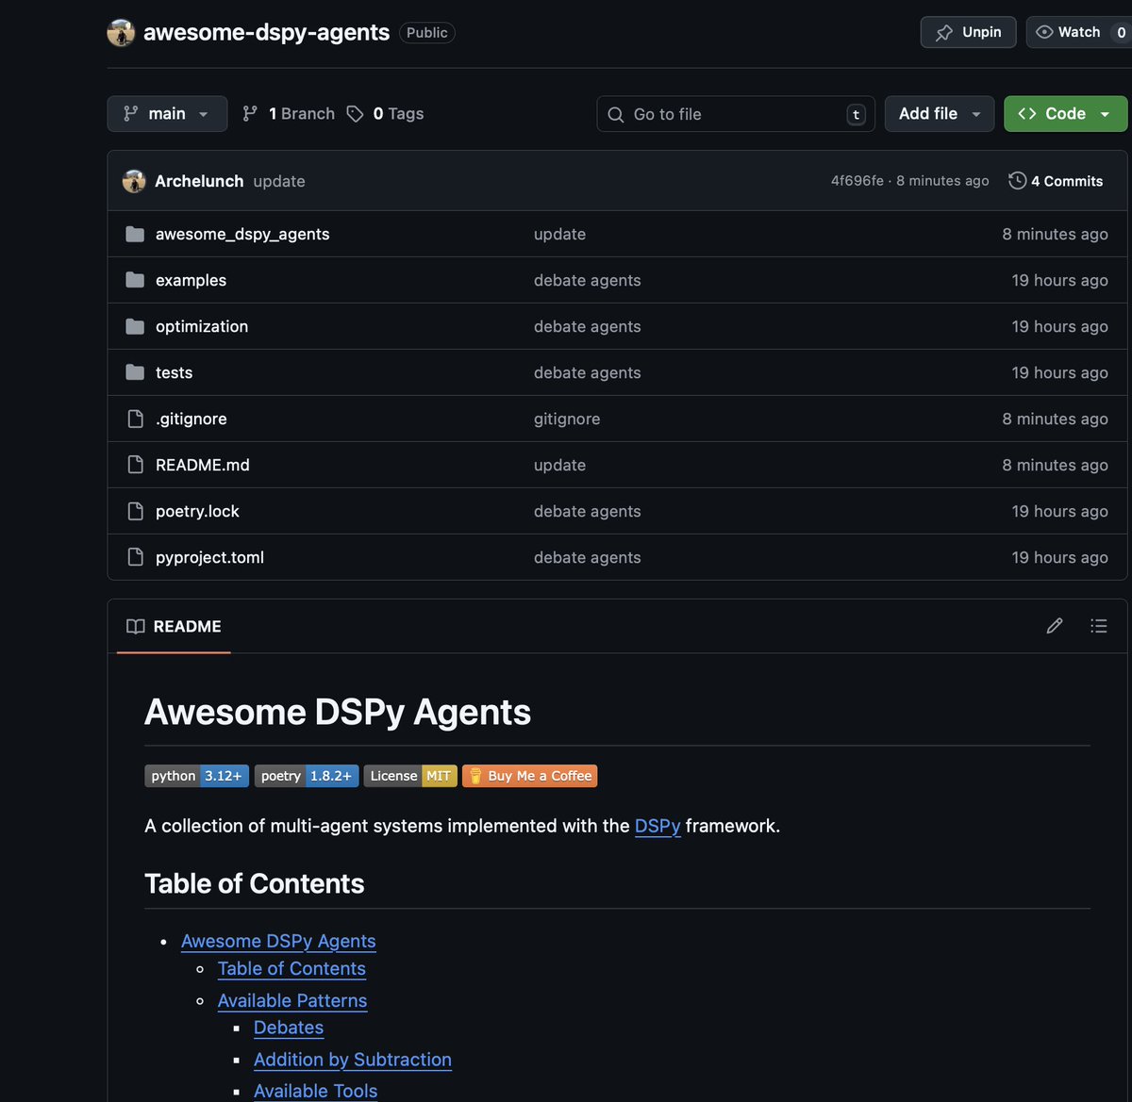Jump to Available Tools link
Screen dimensions: 1132x1102
click(316, 1091)
